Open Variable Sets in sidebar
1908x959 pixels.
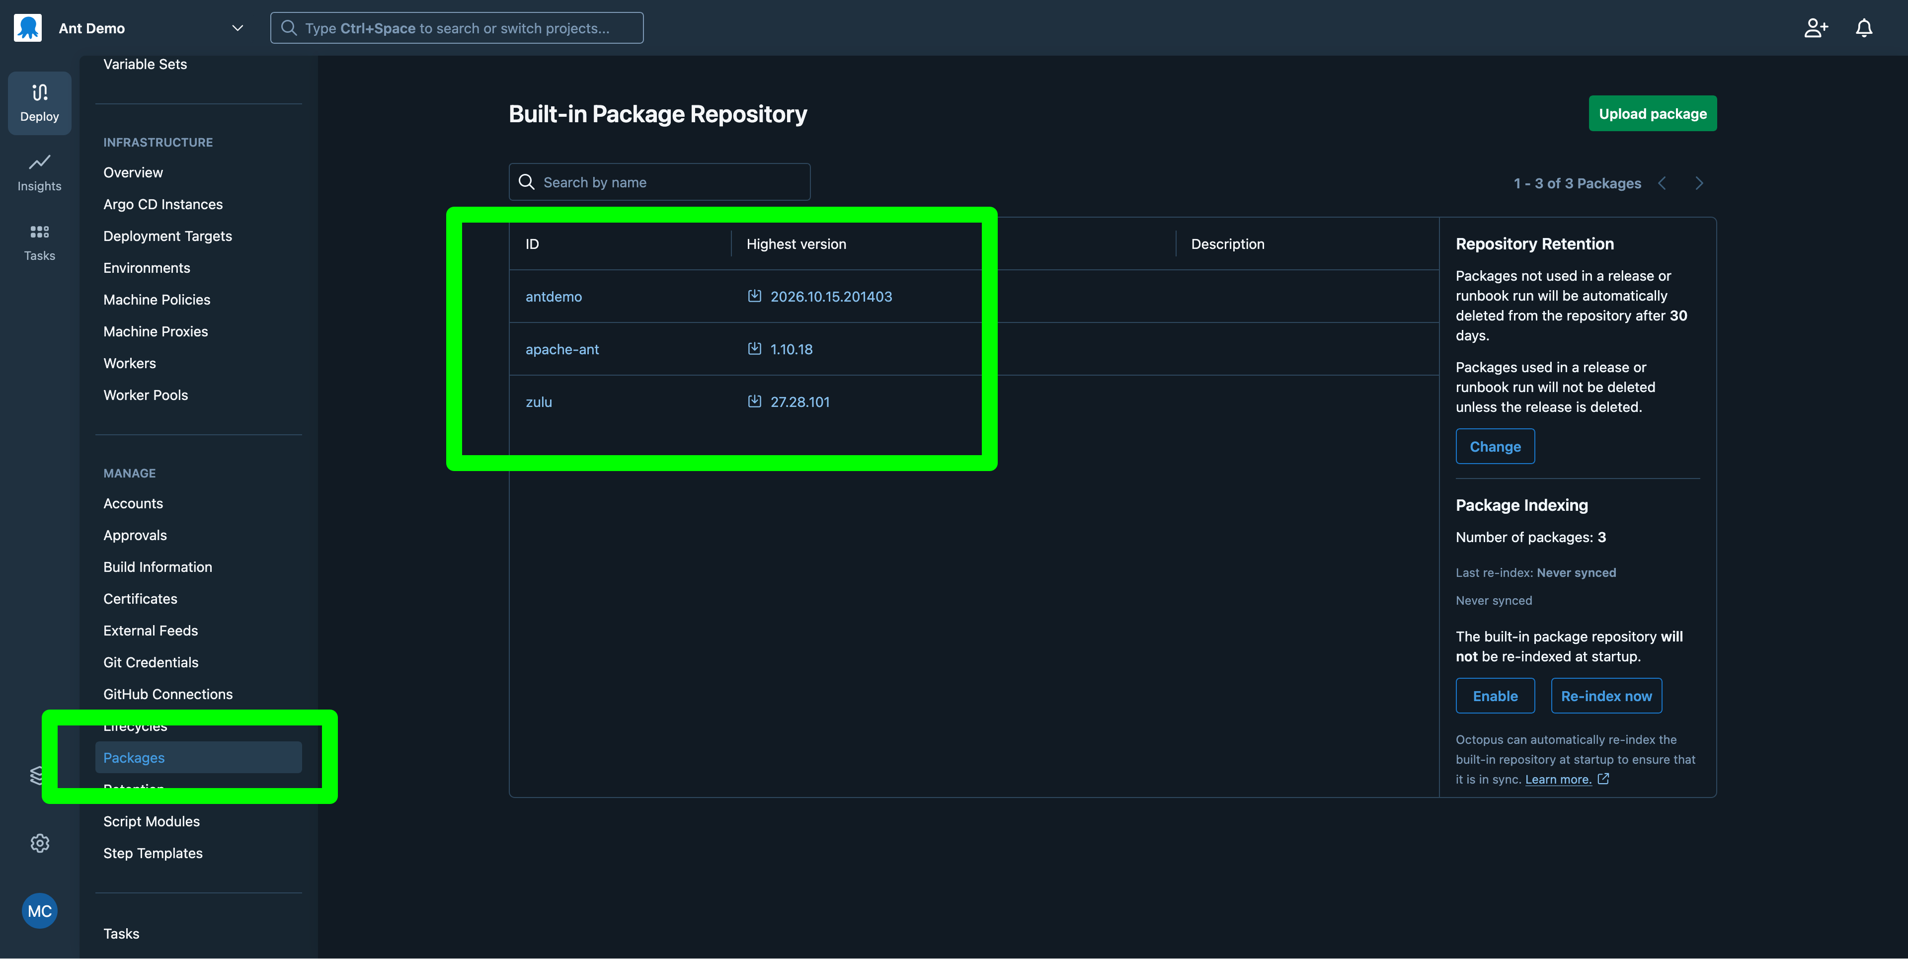click(145, 64)
